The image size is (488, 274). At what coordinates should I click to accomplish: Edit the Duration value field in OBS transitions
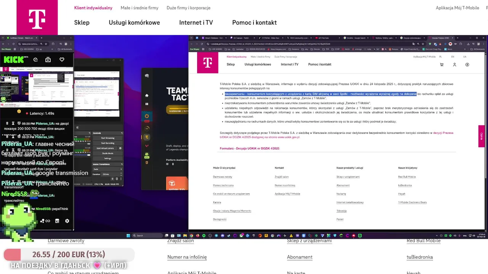point(112,174)
